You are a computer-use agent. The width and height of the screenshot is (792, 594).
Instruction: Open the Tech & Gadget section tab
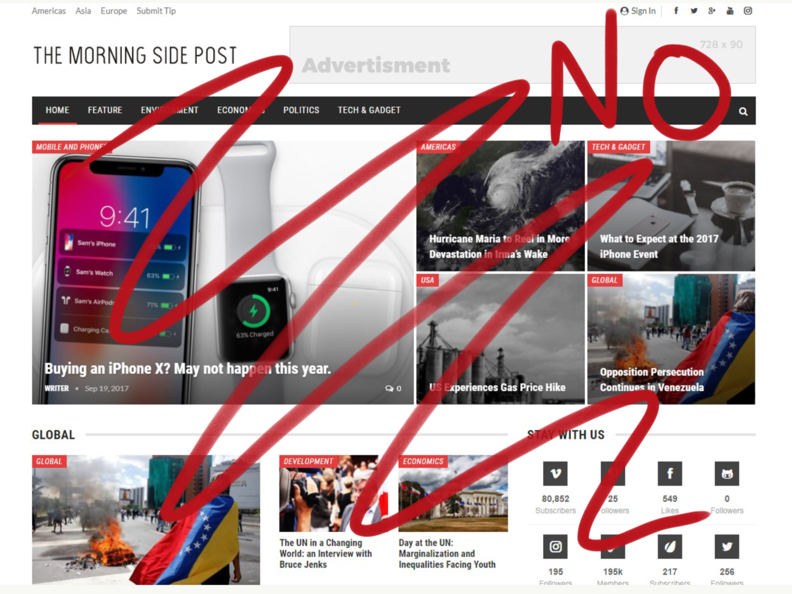pos(369,110)
